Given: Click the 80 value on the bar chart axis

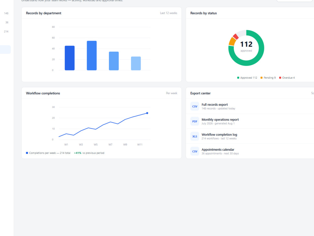Looking at the screenshot, I should click(x=53, y=27).
